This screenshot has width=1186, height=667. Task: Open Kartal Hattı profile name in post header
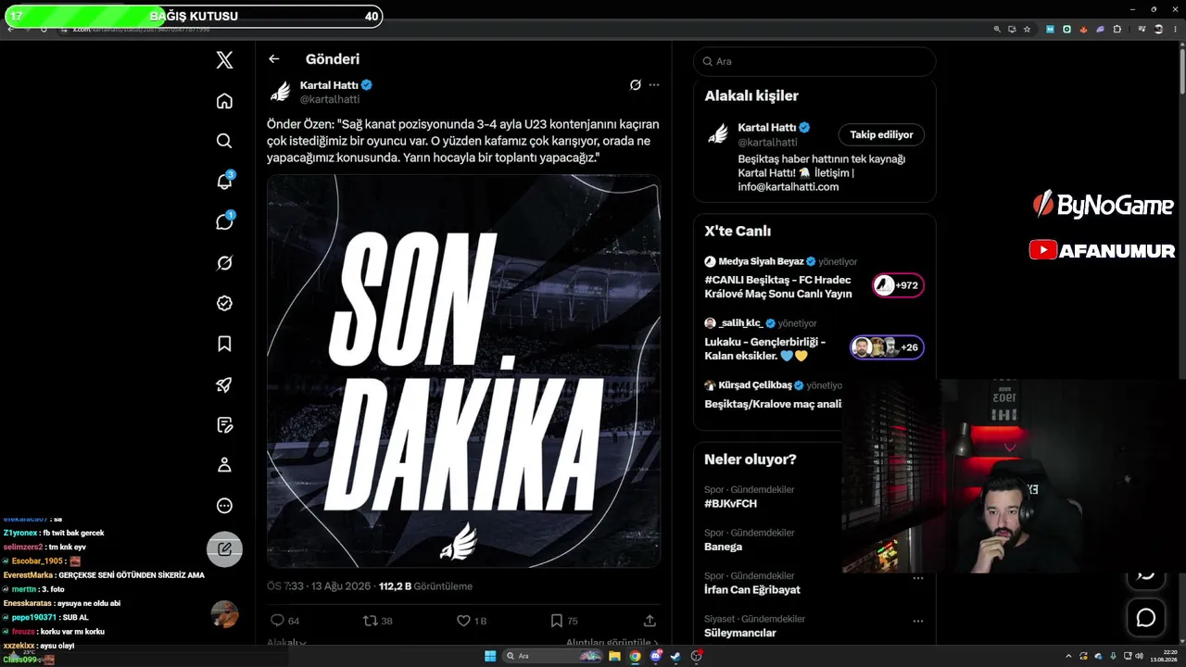point(329,85)
